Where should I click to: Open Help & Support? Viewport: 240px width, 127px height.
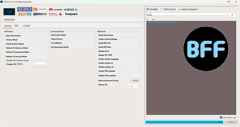click(188, 9)
